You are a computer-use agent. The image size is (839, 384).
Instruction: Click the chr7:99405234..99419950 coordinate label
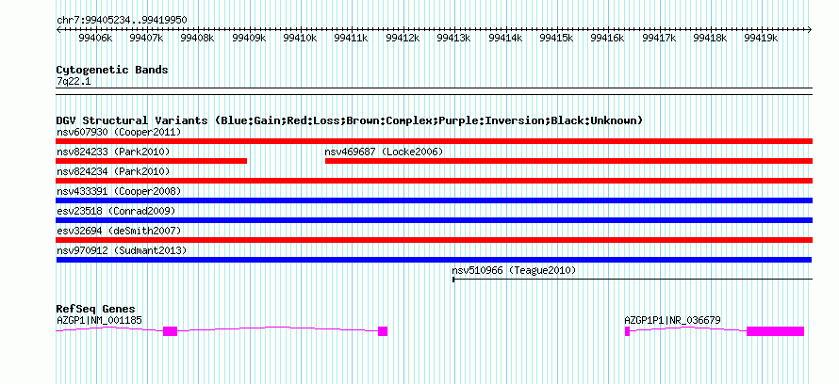coord(122,20)
